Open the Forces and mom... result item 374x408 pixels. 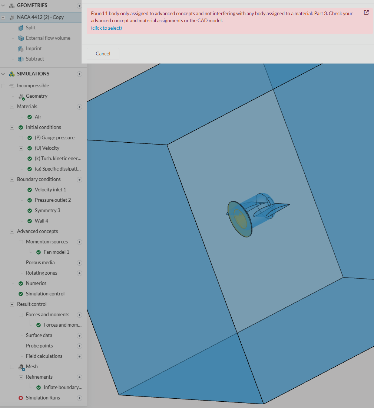(62, 325)
